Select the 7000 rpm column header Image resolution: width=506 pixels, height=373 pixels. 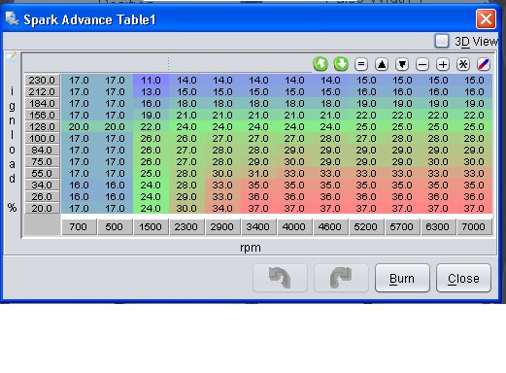coord(474,226)
